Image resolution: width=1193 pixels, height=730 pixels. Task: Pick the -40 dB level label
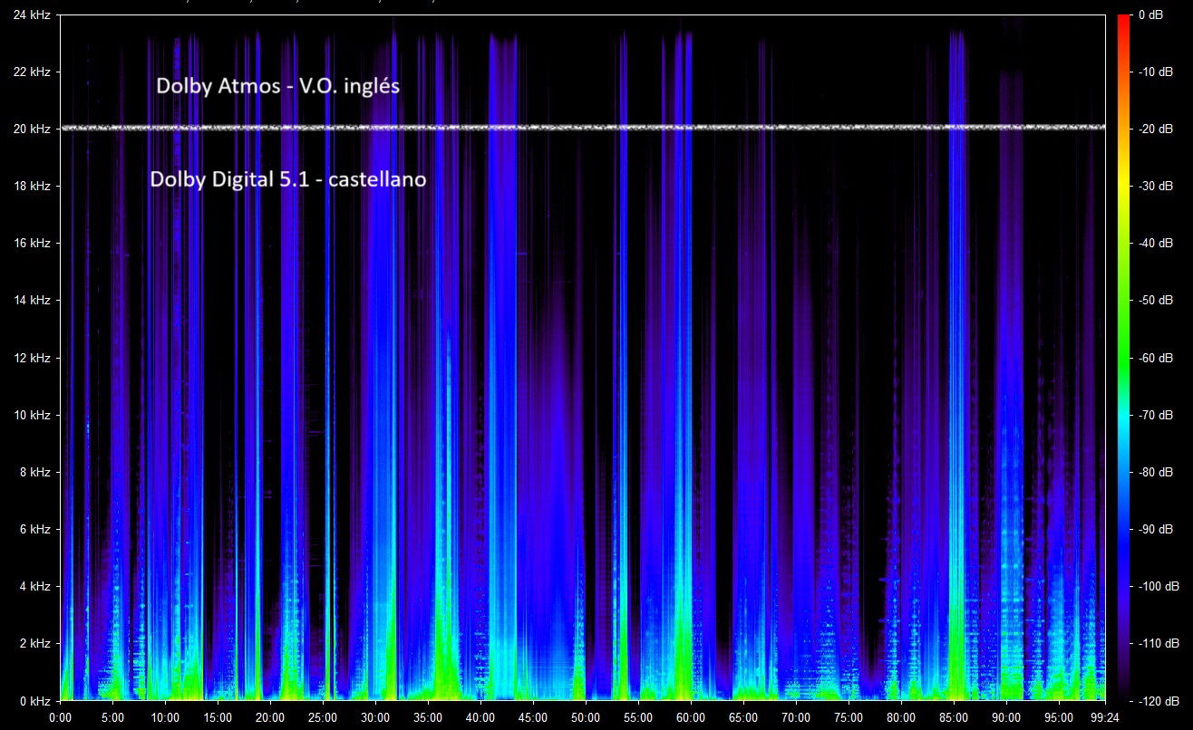[1156, 243]
